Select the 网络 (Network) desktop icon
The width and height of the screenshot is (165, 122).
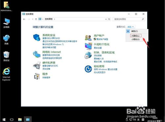6,40
